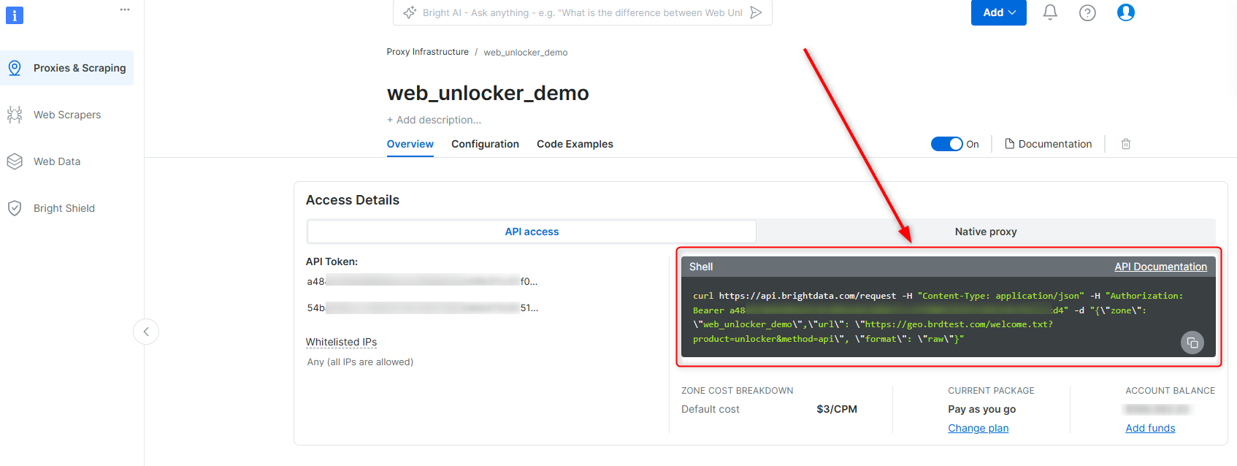This screenshot has width=1237, height=466.
Task: Open Web Scrapers section
Action: coord(67,115)
